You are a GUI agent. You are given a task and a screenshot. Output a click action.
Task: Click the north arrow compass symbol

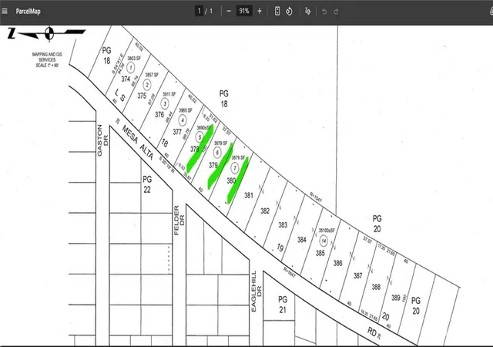click(x=49, y=33)
